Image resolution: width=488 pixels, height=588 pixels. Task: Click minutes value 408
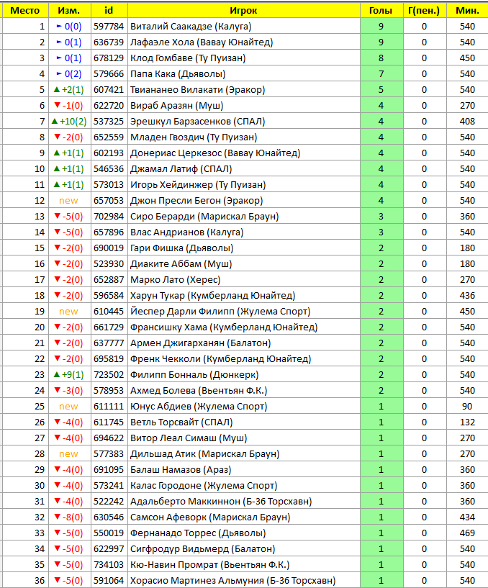pyautogui.click(x=467, y=122)
